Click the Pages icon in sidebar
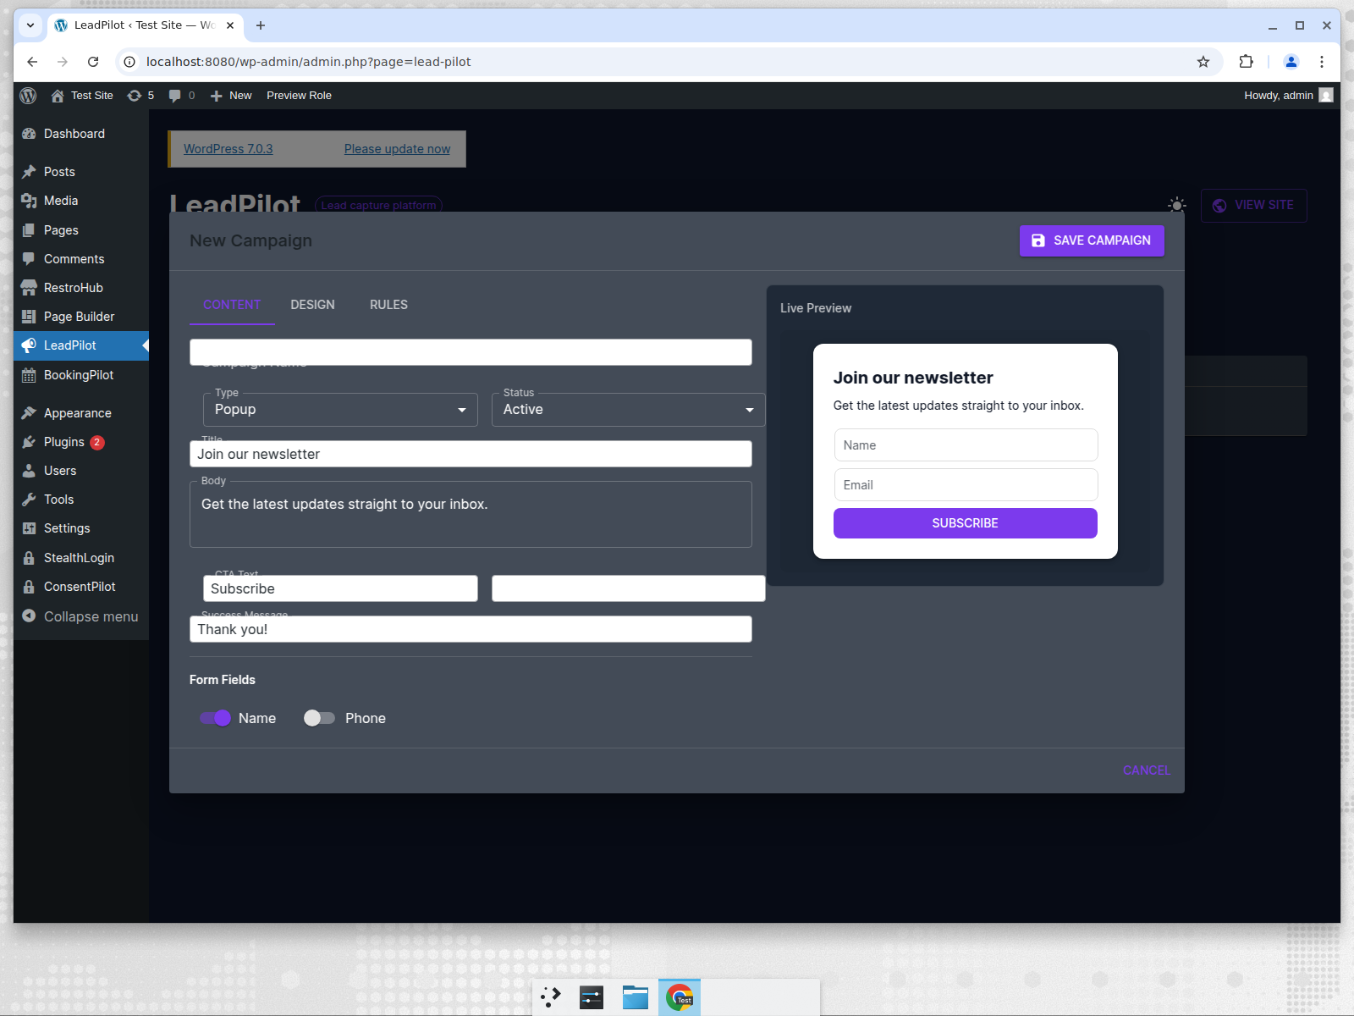This screenshot has height=1016, width=1354. pos(29,230)
